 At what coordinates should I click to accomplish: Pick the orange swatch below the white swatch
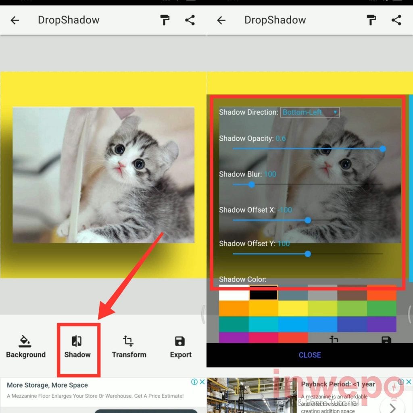(x=234, y=309)
